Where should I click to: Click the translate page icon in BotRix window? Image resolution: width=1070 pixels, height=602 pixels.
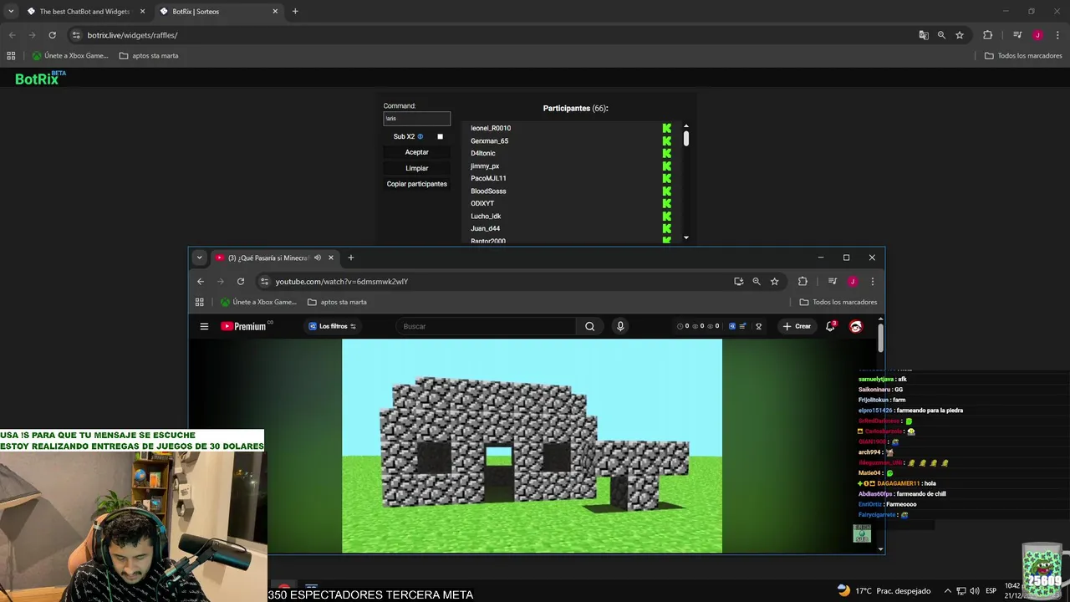point(923,35)
